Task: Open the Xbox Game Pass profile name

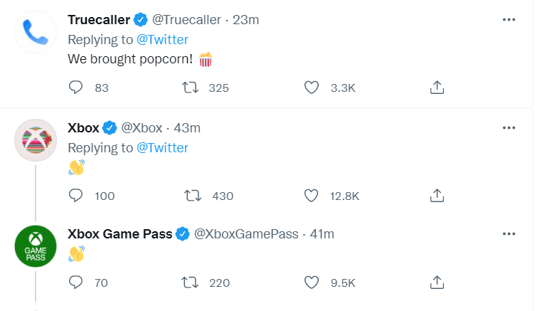Action: (120, 233)
